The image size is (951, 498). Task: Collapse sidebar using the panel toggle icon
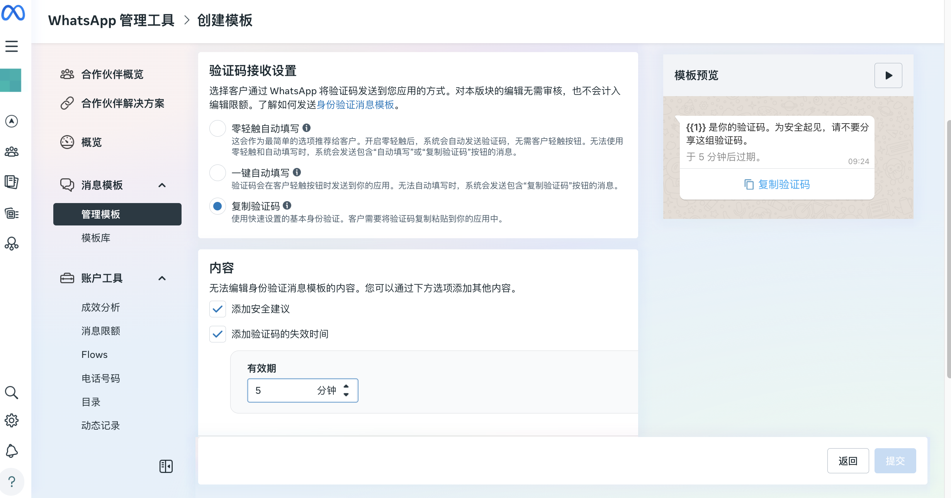coord(166,466)
